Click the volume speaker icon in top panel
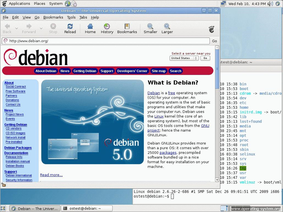 (270, 4)
